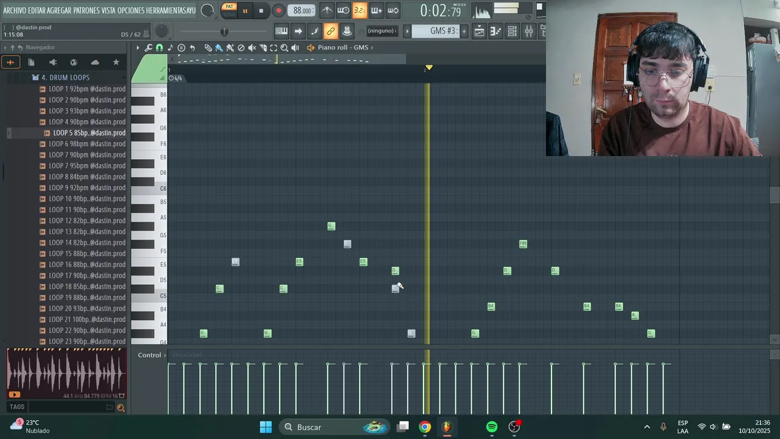Add new pattern with plus button
This screenshot has height=439, width=780.
[x=464, y=31]
